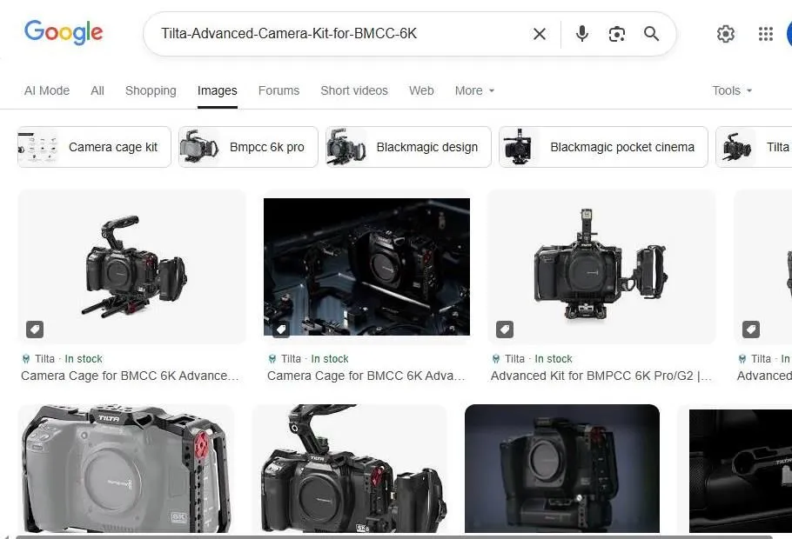Viewport: 792px width, 539px height.
Task: Click 'In stock' under first result
Action: pyautogui.click(x=84, y=359)
